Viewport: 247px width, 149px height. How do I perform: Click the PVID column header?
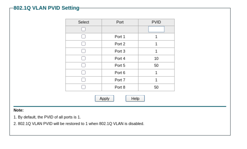(x=156, y=22)
